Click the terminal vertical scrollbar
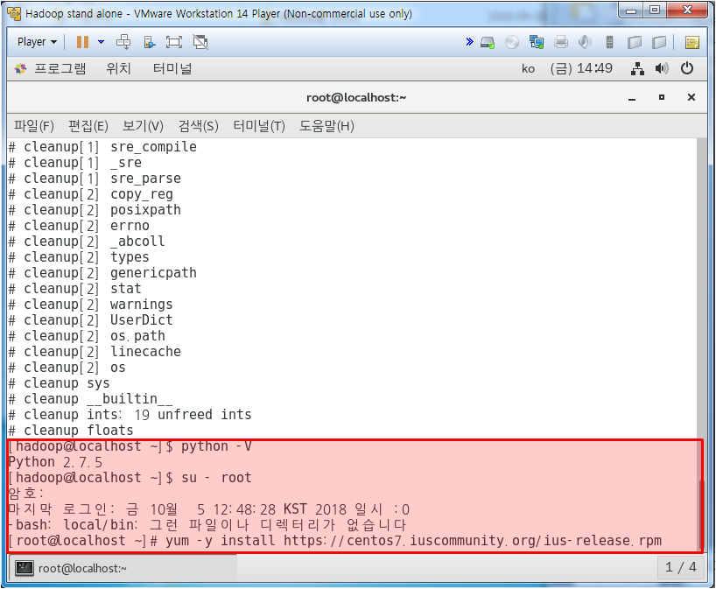 [701, 345]
